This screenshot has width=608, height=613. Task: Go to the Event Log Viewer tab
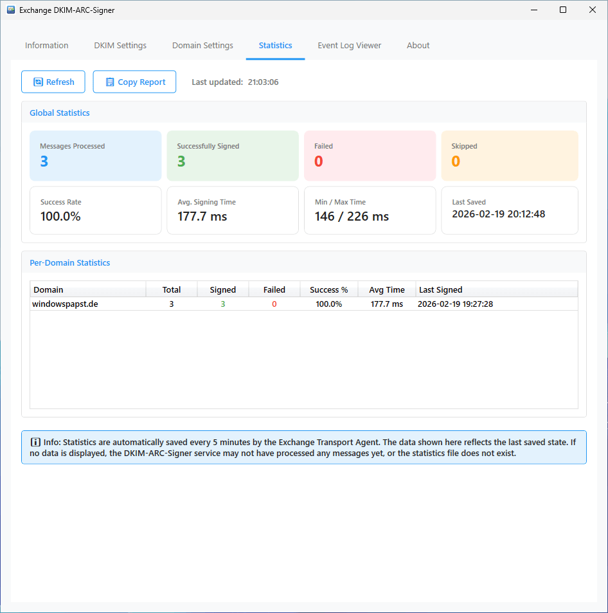coord(349,46)
